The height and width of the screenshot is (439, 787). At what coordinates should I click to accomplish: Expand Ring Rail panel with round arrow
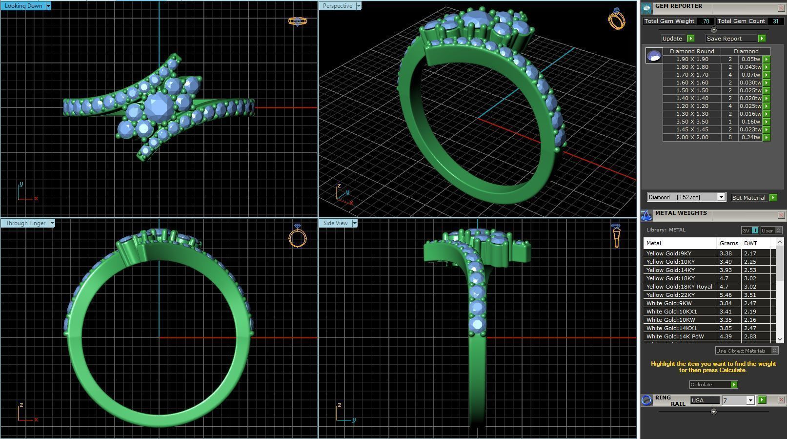[x=713, y=412]
